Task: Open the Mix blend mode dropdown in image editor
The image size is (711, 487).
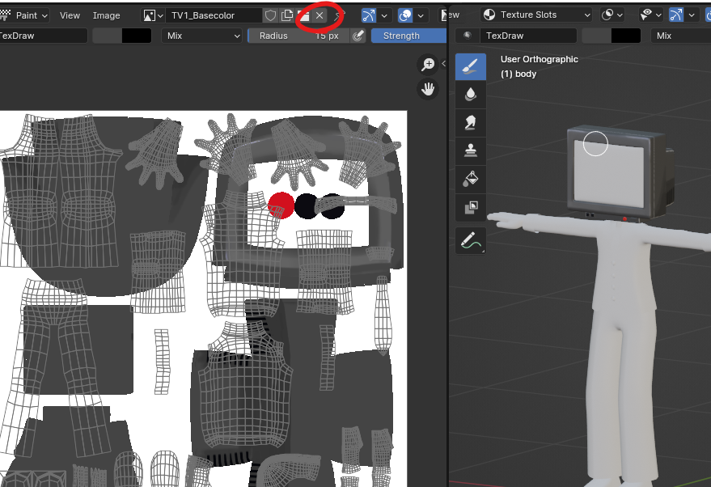Action: (202, 36)
